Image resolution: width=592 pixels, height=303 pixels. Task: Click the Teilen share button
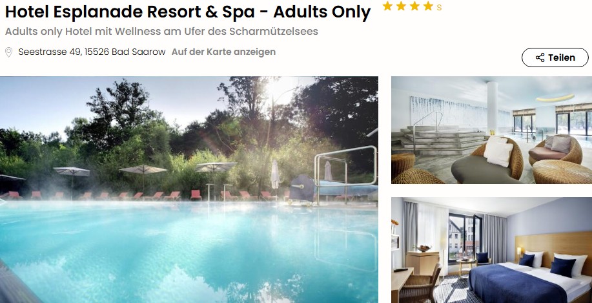point(555,57)
